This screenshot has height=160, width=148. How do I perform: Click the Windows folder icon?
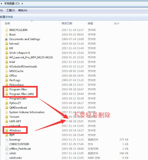click(x=7, y=130)
